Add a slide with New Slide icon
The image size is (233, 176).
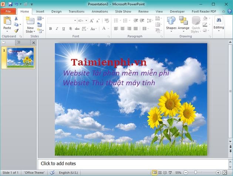click(30, 21)
